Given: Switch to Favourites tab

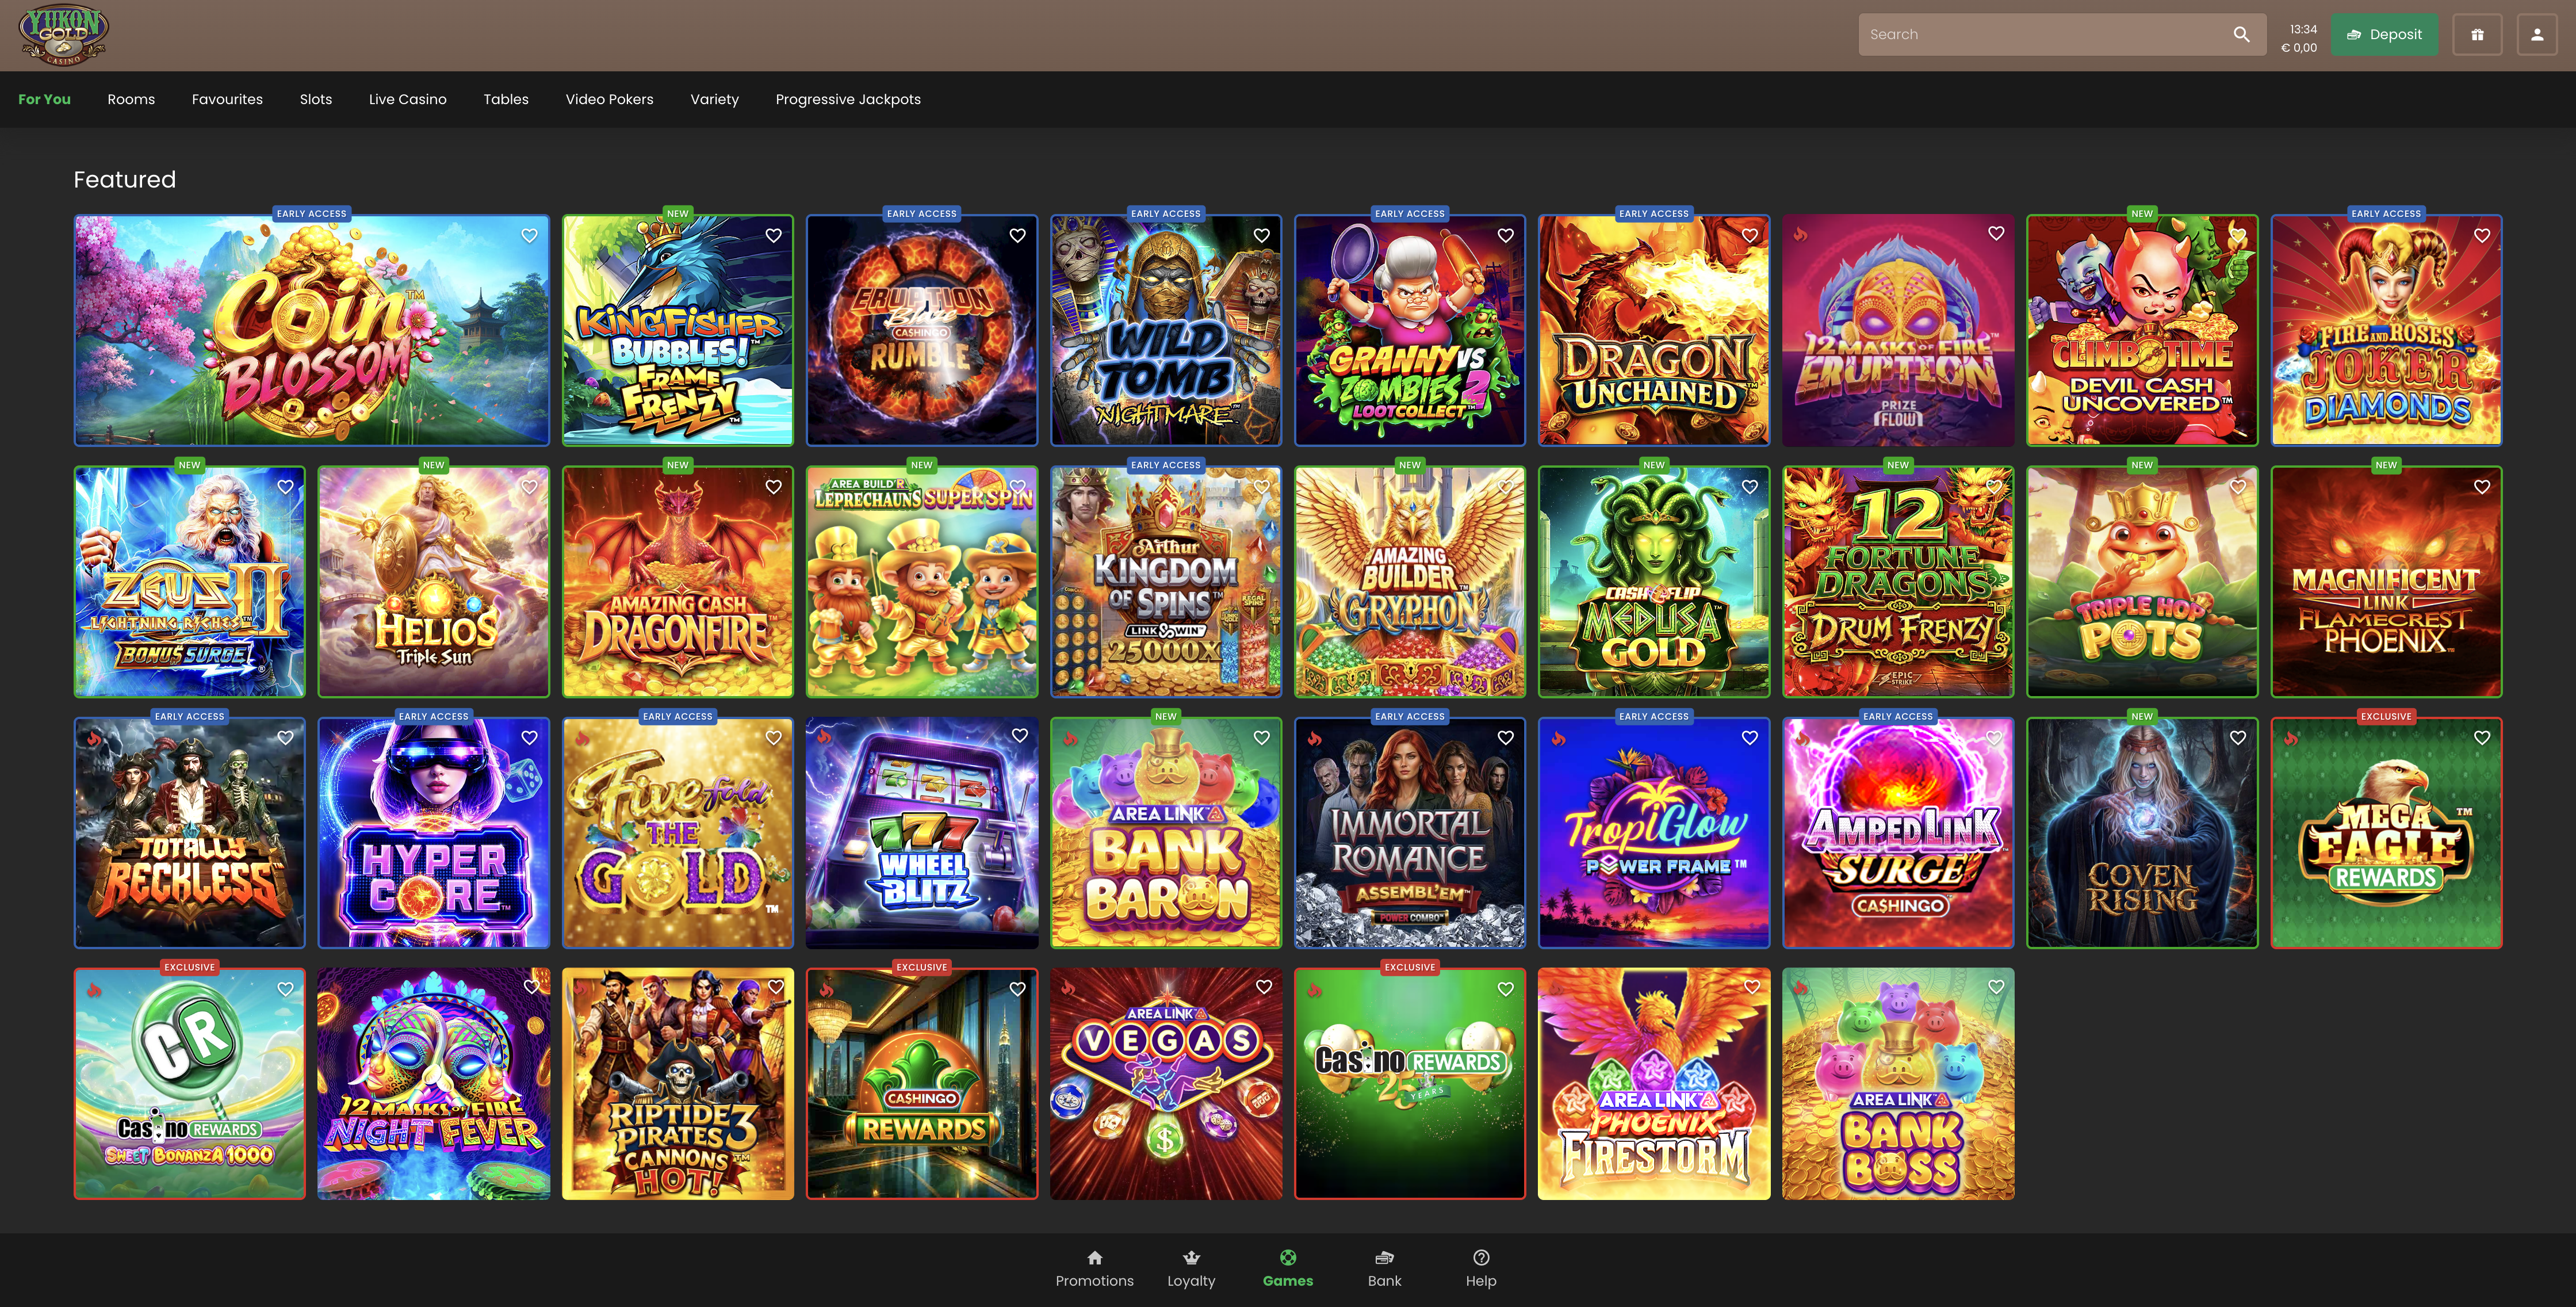Looking at the screenshot, I should click(227, 99).
